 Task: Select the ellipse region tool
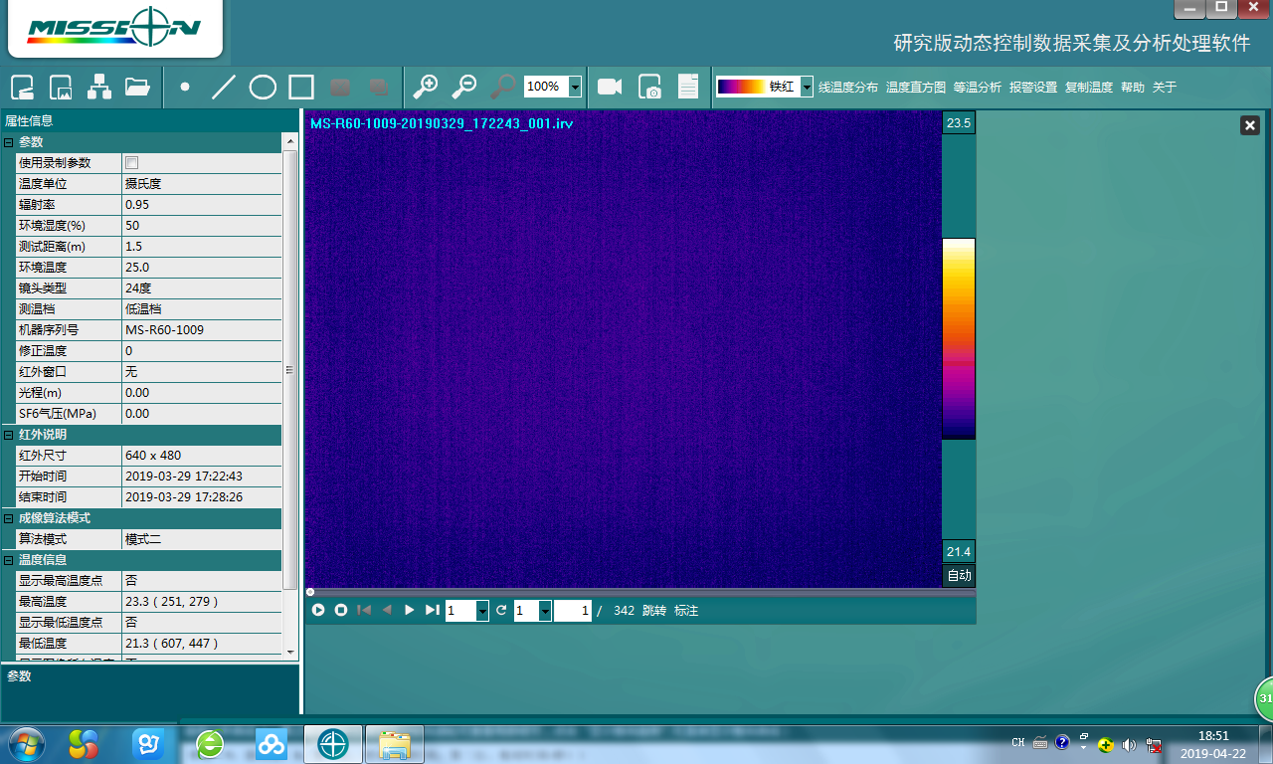tap(263, 88)
